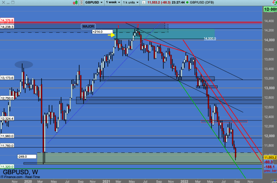Select the 12,750.0 price level label
The width and height of the screenshot is (277, 183).
click(x=7, y=98)
